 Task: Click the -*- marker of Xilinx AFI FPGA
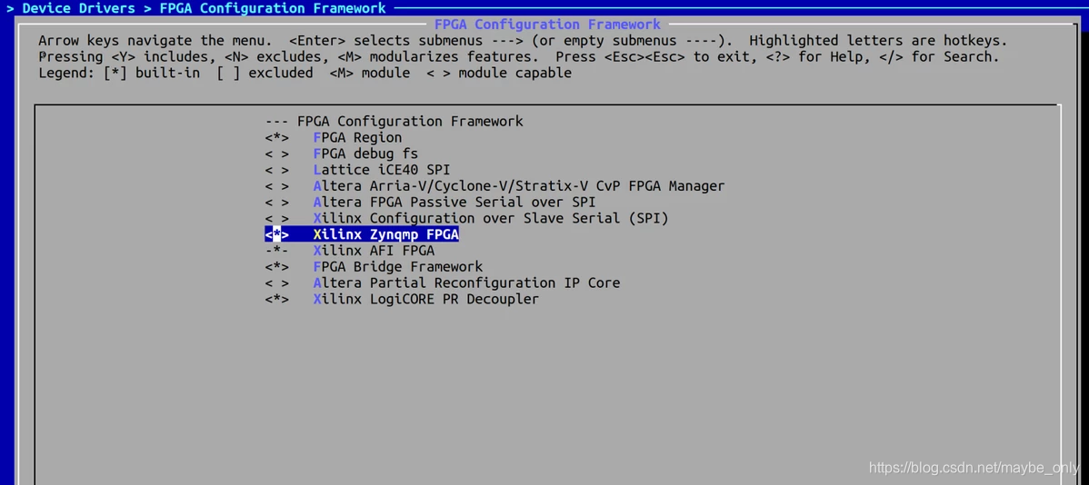(x=276, y=251)
